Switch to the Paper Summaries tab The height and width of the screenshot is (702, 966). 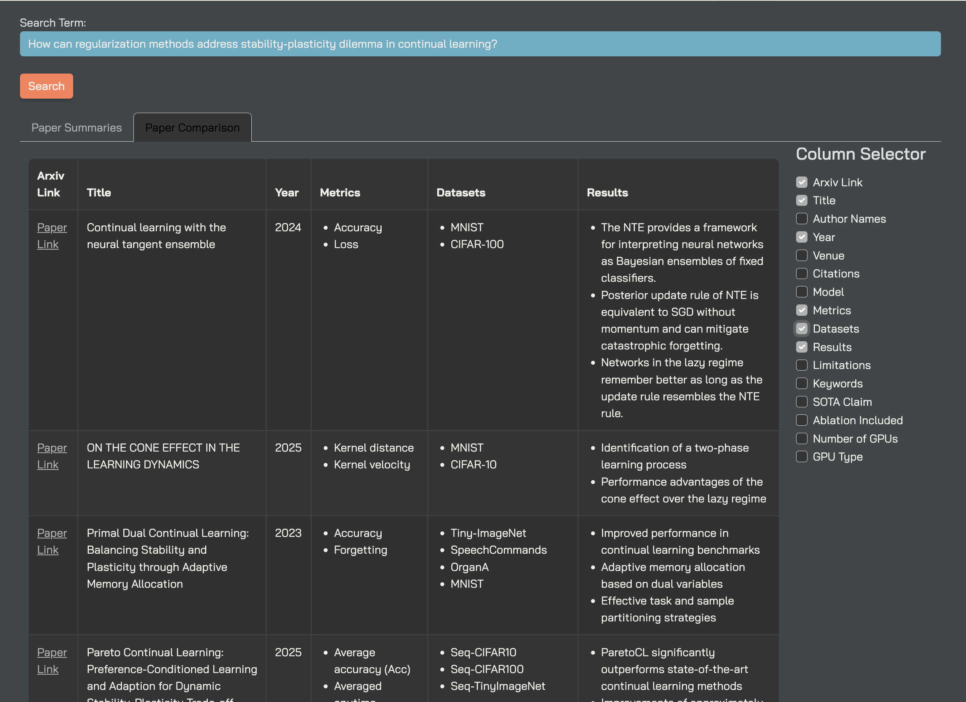pyautogui.click(x=77, y=127)
